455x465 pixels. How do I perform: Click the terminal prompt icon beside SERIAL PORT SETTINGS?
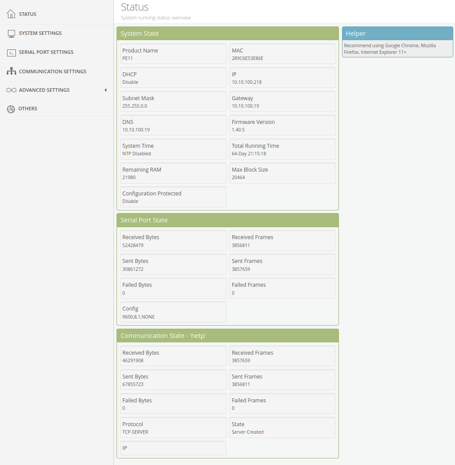pyautogui.click(x=11, y=52)
